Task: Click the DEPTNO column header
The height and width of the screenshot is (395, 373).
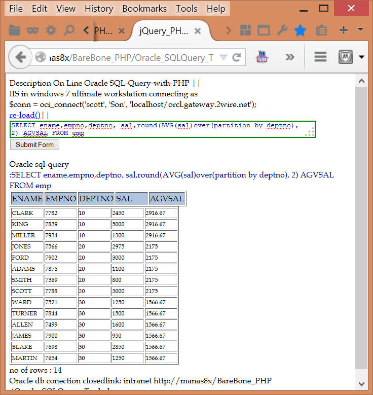Action: click(x=96, y=198)
